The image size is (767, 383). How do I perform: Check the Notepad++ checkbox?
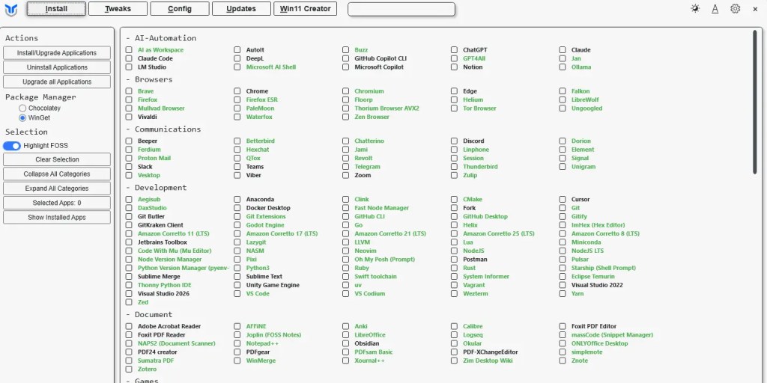tap(237, 343)
